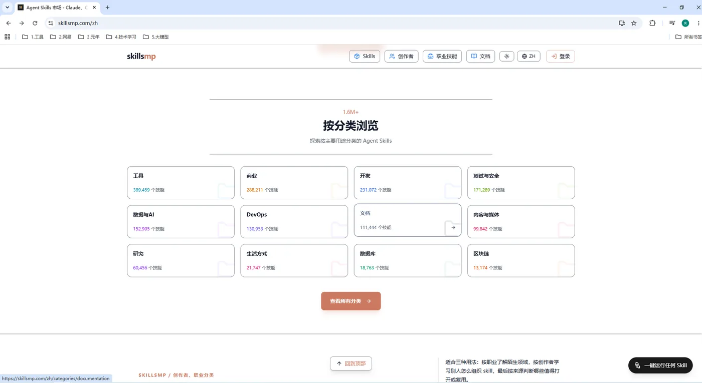Reload the page with refresh icon

click(35, 23)
